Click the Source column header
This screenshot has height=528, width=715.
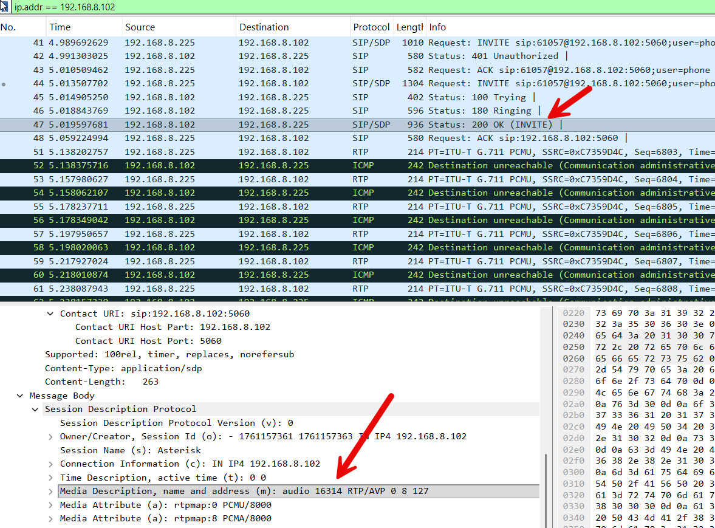(140, 27)
